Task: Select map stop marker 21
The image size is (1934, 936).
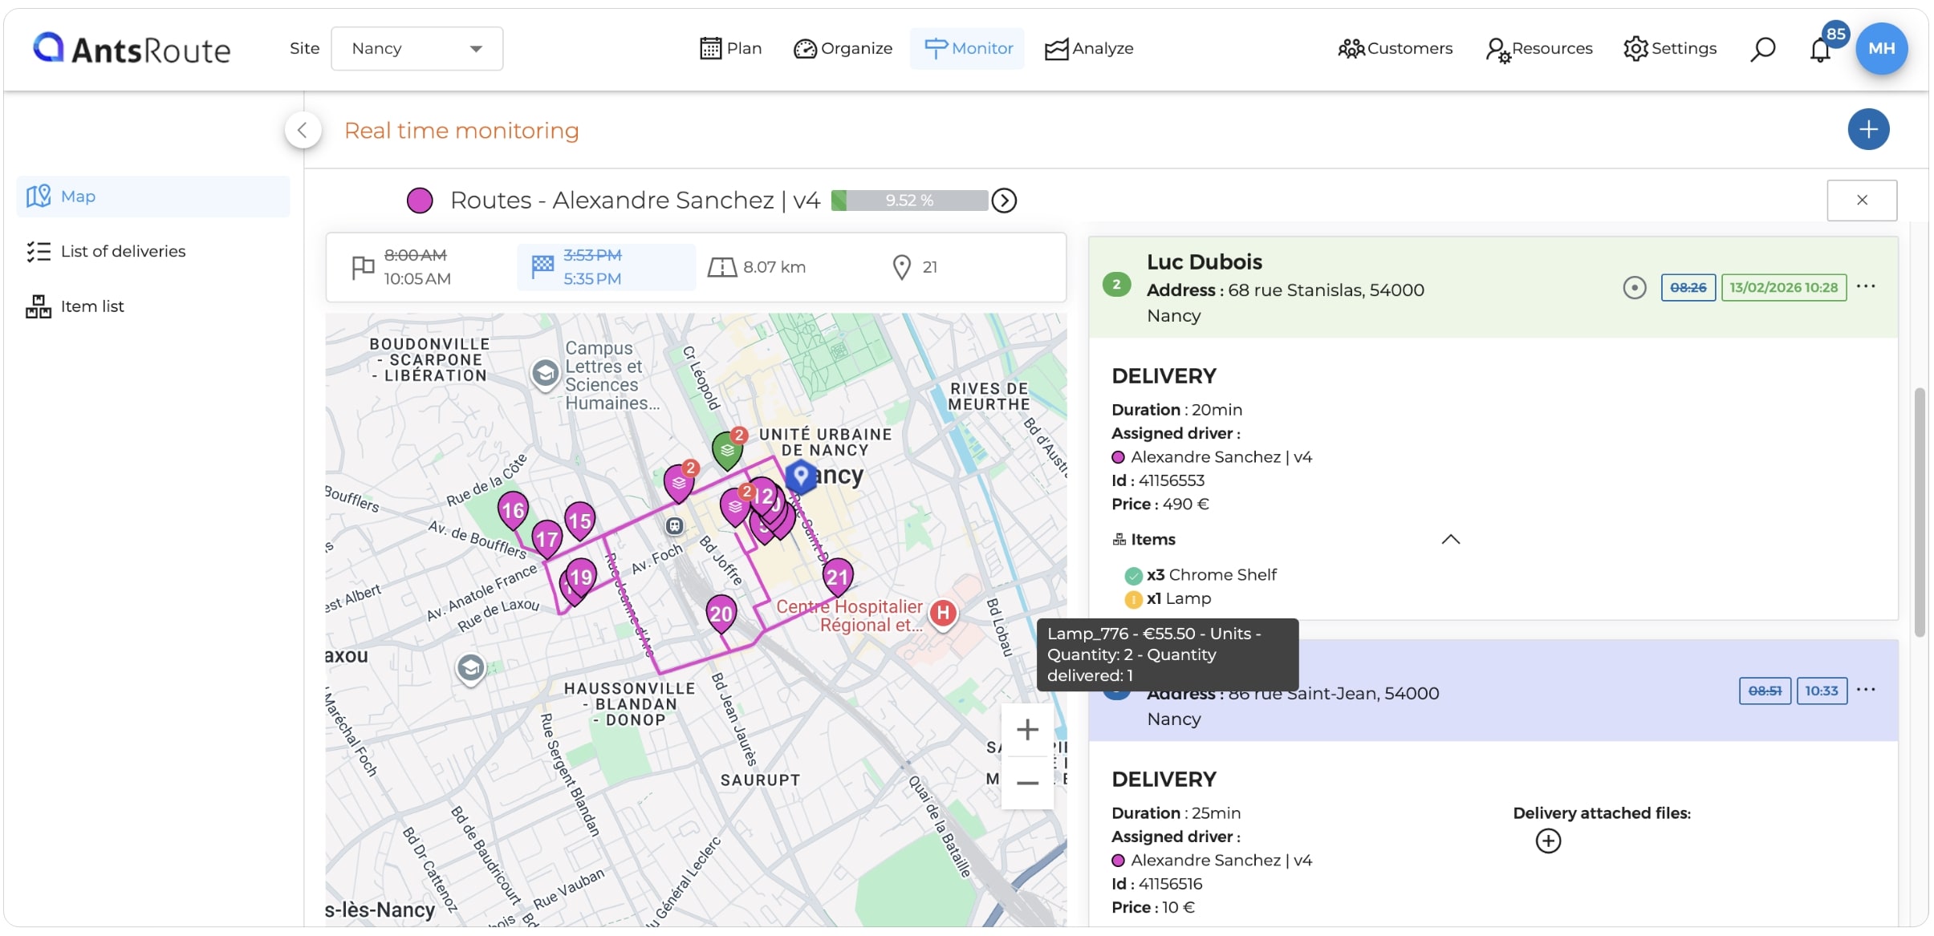Action: [837, 577]
